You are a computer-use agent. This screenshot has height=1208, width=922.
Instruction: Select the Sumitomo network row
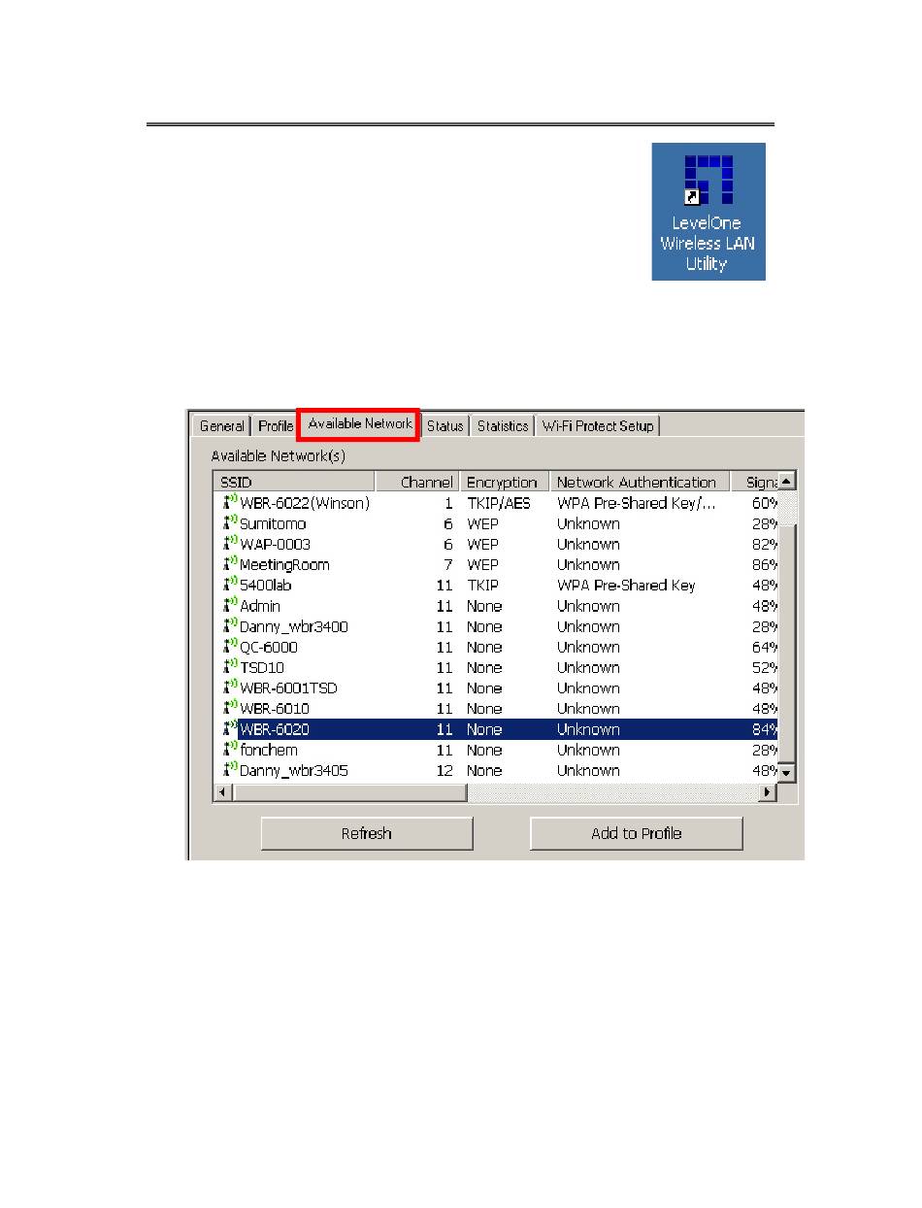[496, 523]
